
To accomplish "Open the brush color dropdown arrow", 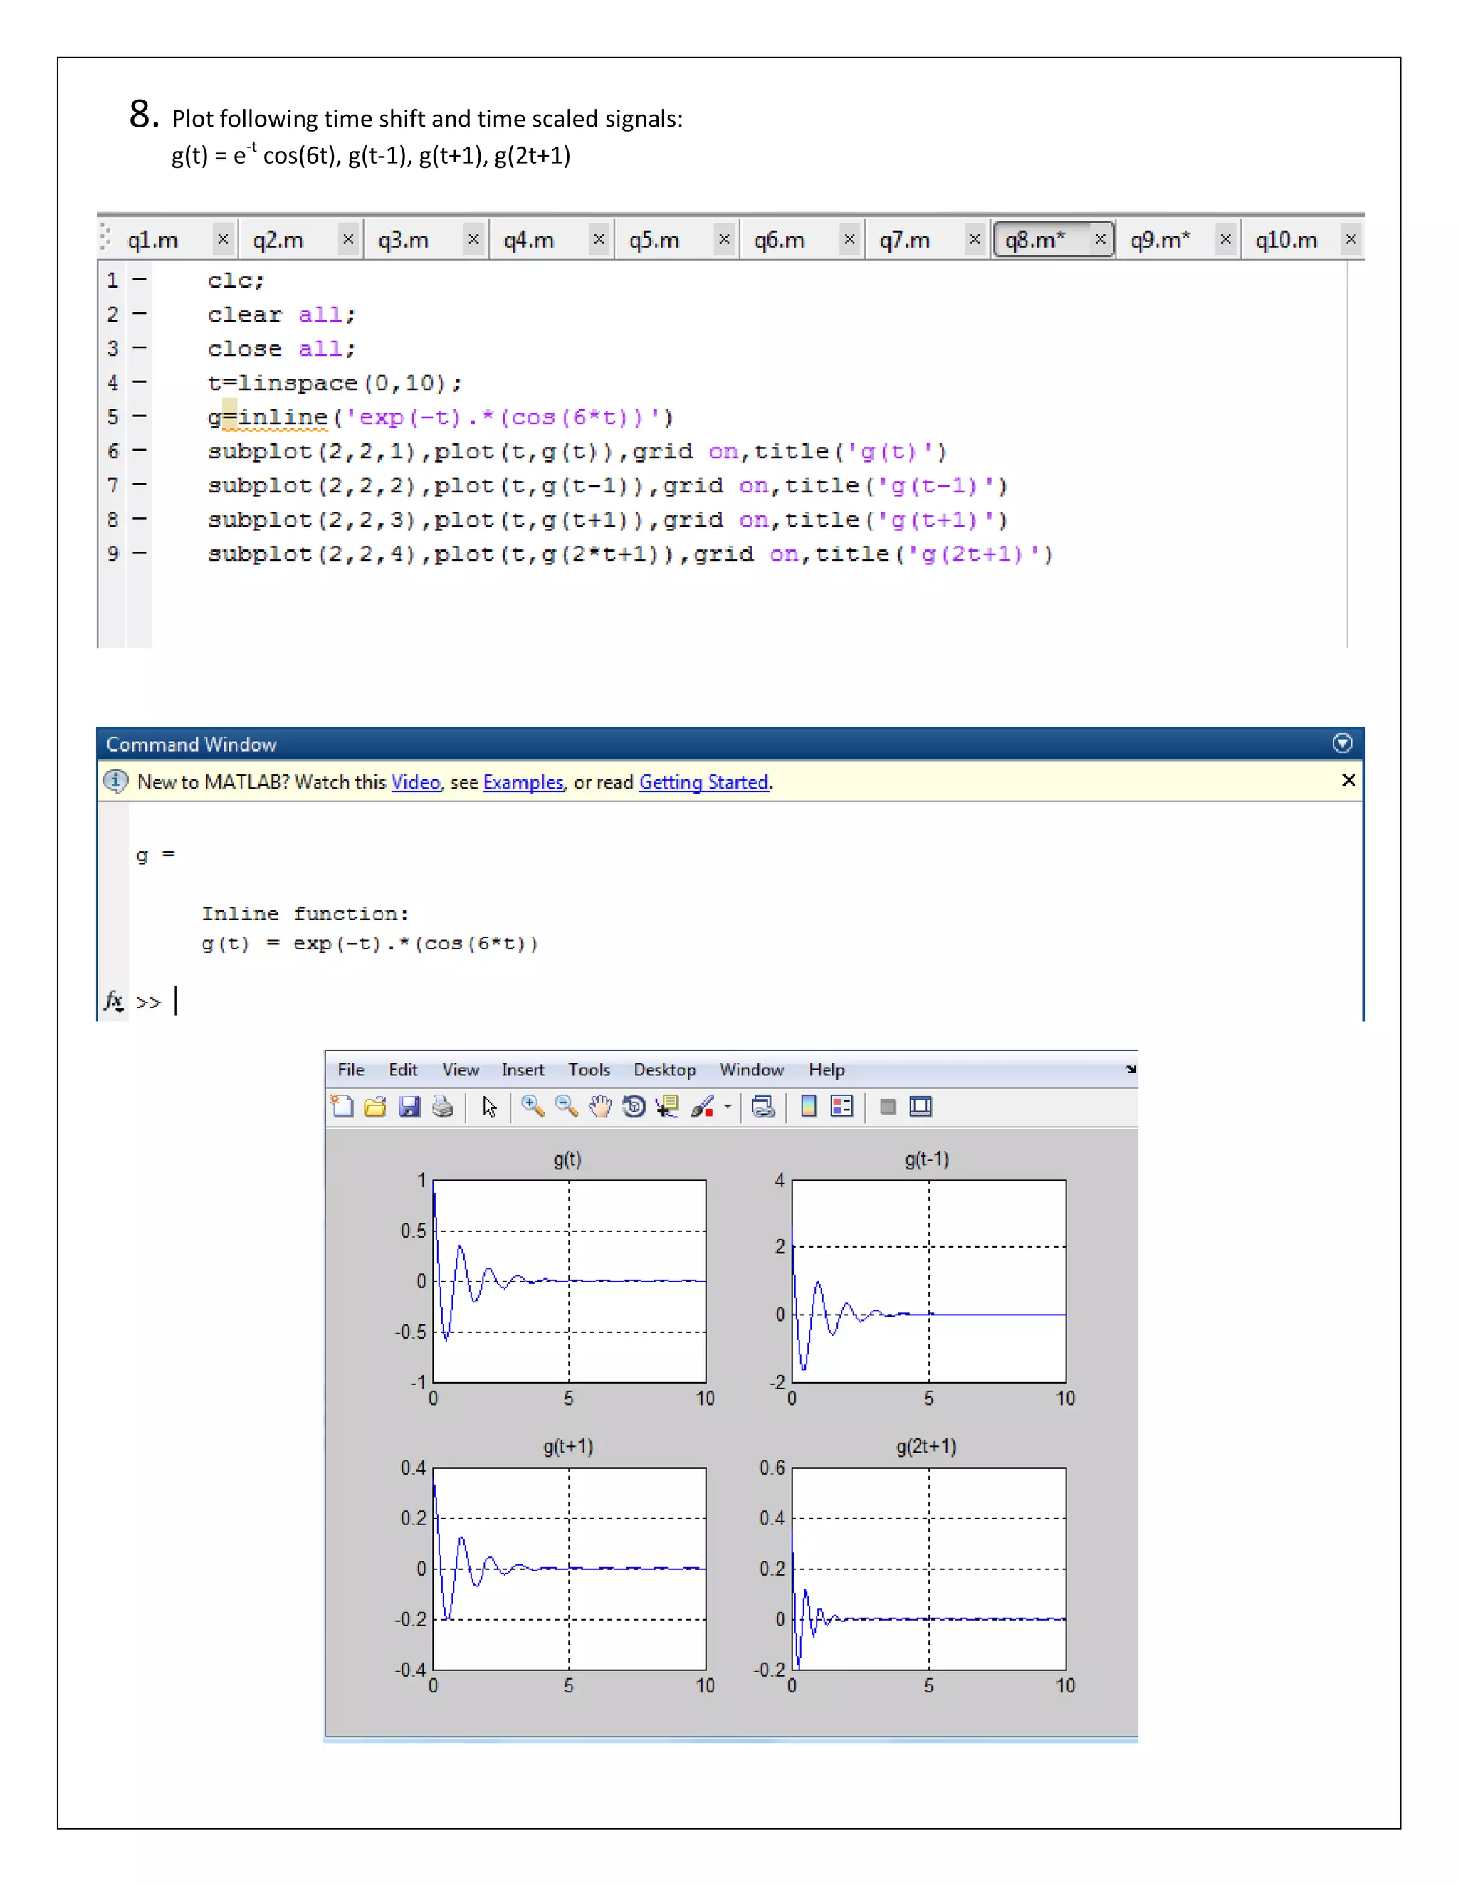I will click(728, 1106).
